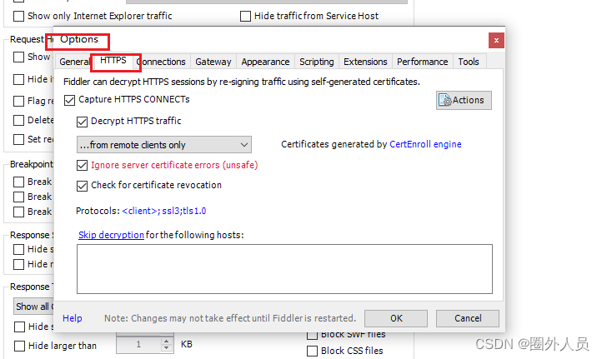Toggle Capture HTTPS CONNECTs checkbox
Image resolution: width=602 pixels, height=359 pixels.
pyautogui.click(x=69, y=100)
